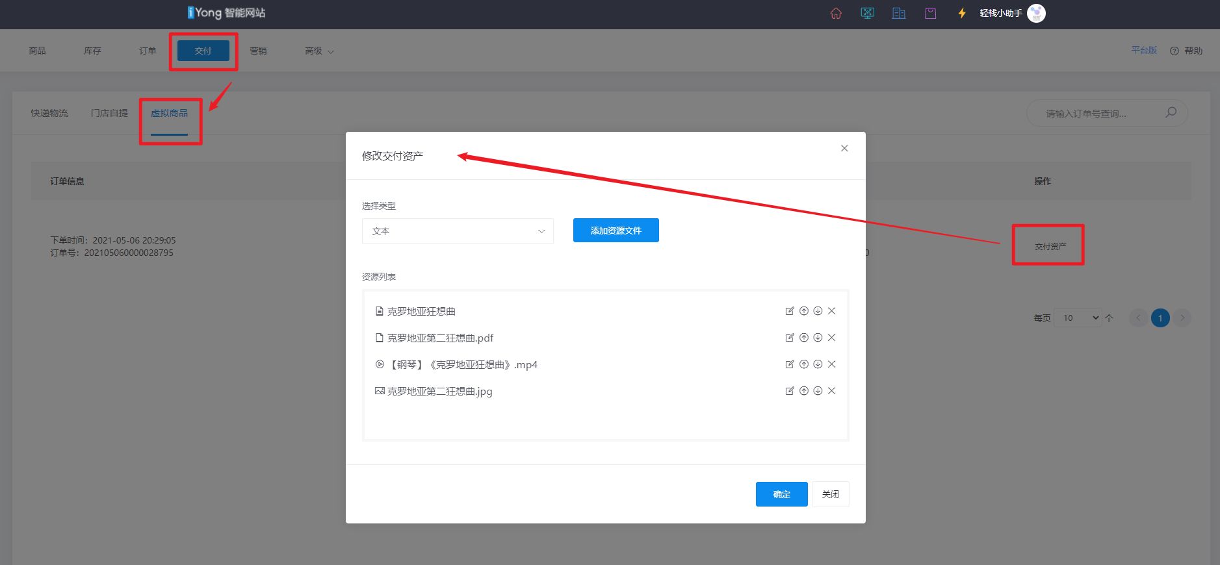
Task: Click the 帮助 link
Action: [x=1193, y=51]
